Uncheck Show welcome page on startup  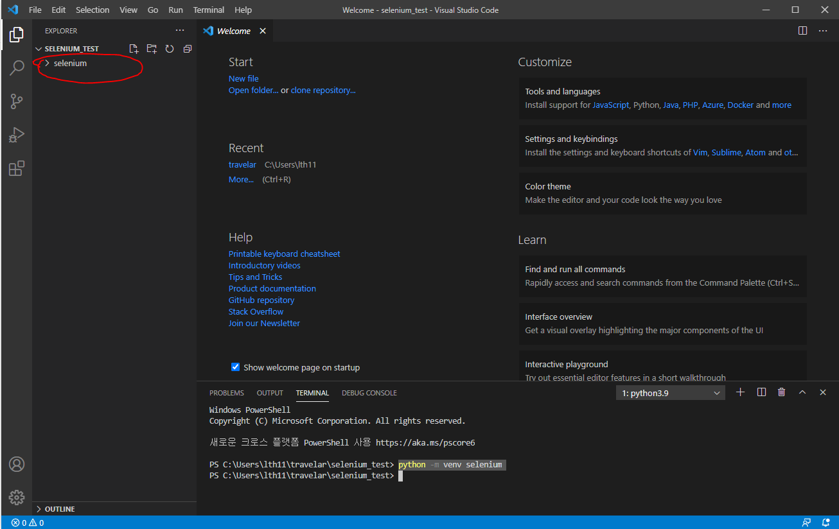point(235,367)
